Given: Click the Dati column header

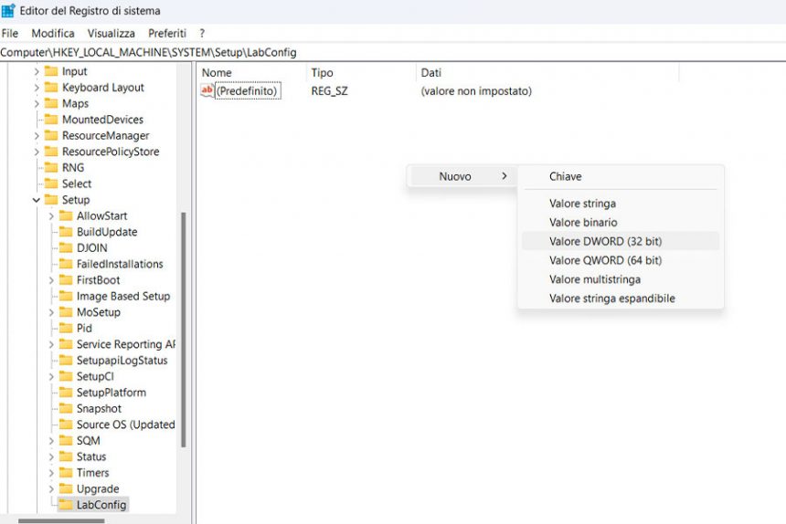Looking at the screenshot, I should 547,72.
